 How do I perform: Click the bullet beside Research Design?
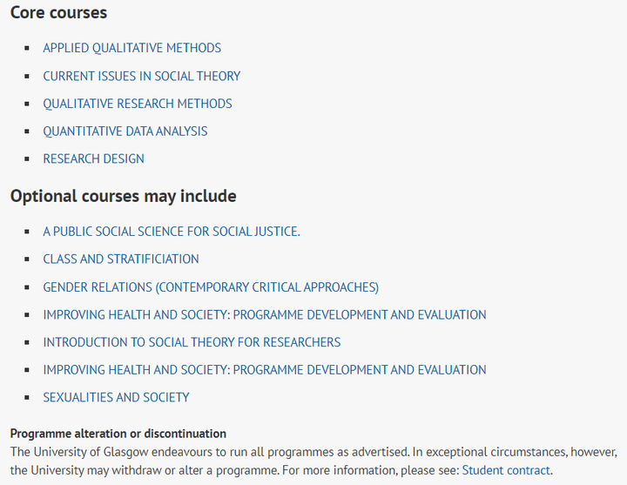click(27, 158)
